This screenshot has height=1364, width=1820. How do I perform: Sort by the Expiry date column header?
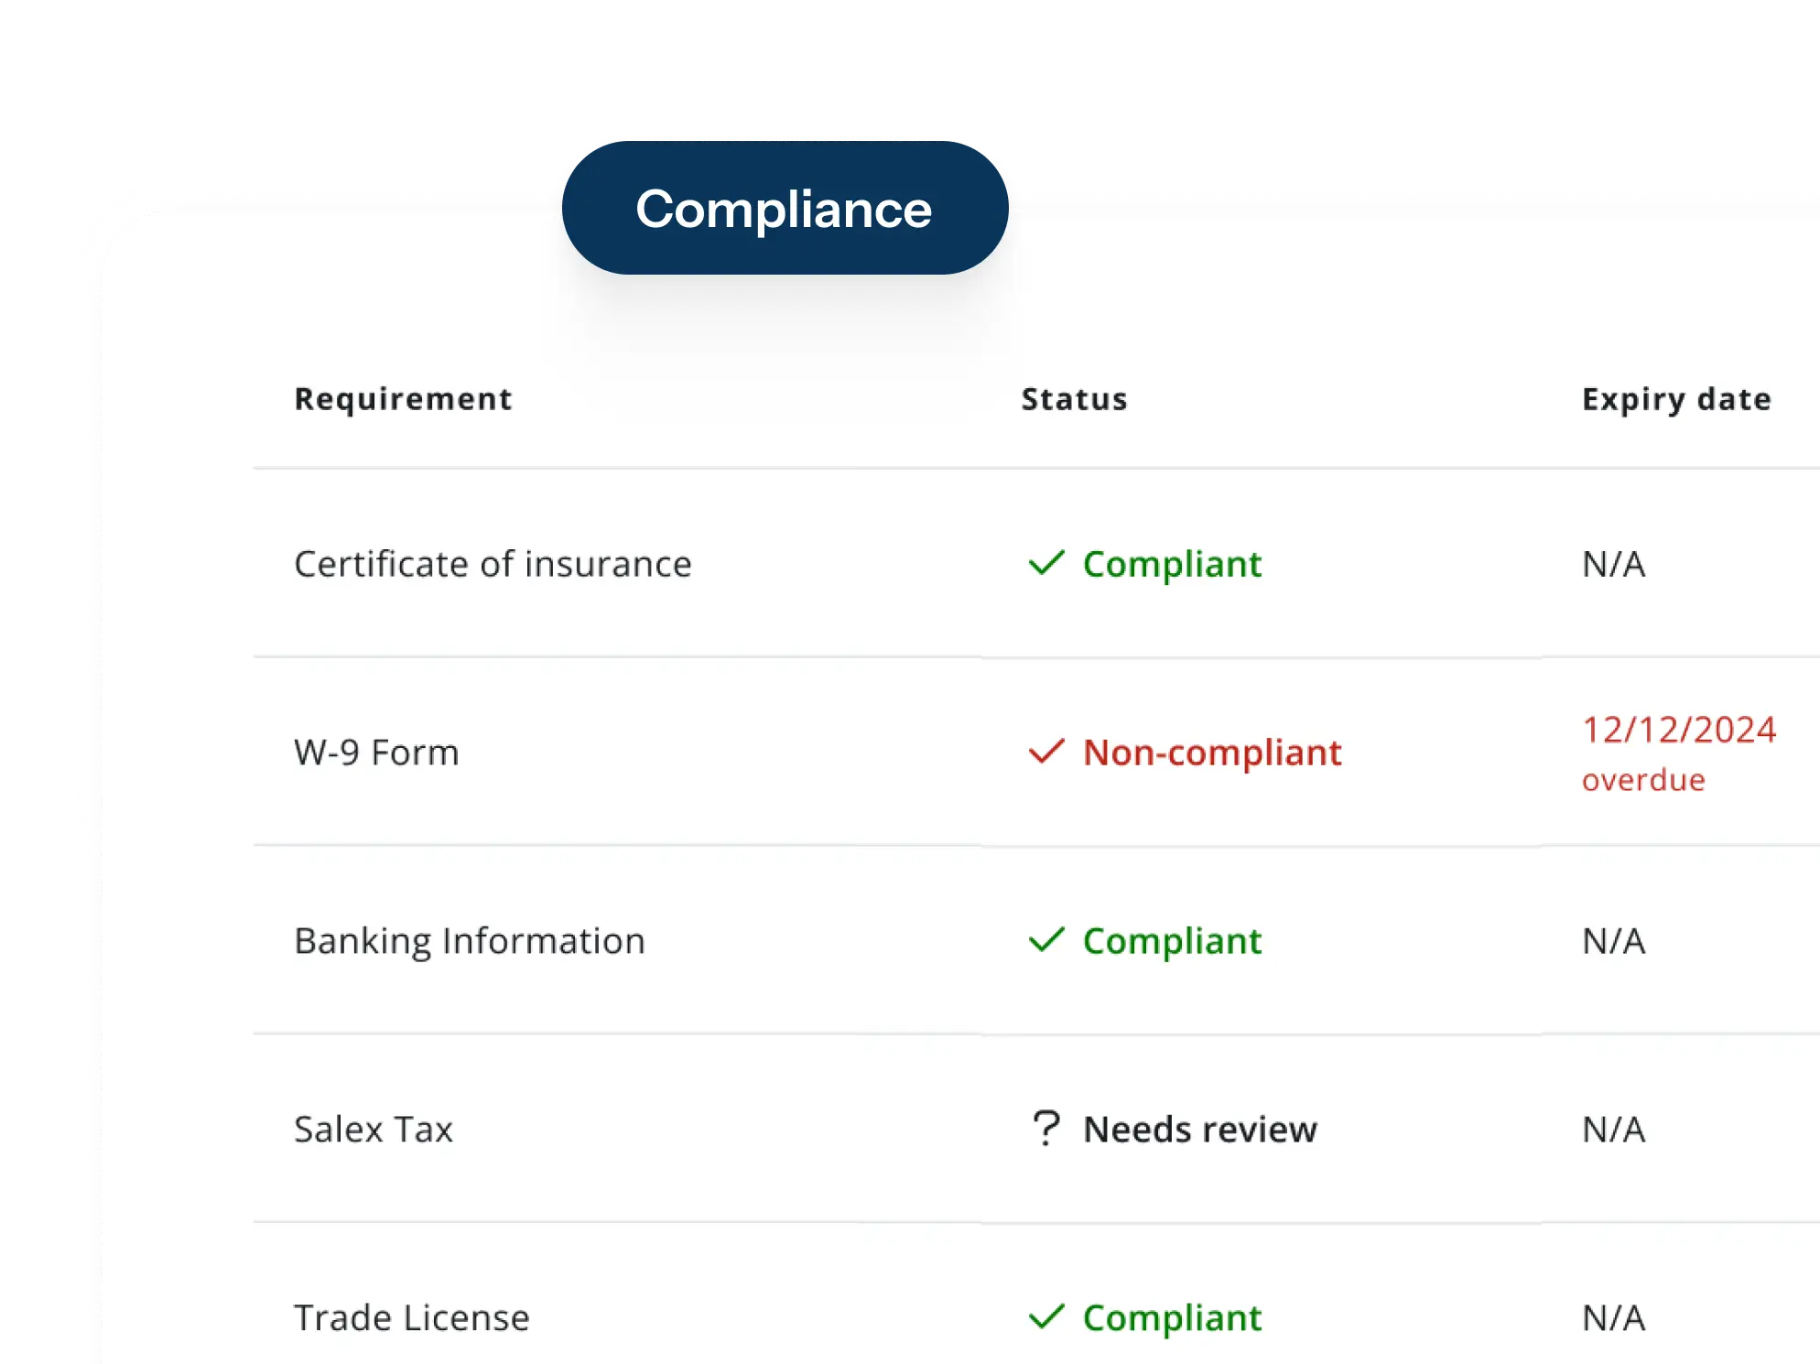pyautogui.click(x=1676, y=399)
